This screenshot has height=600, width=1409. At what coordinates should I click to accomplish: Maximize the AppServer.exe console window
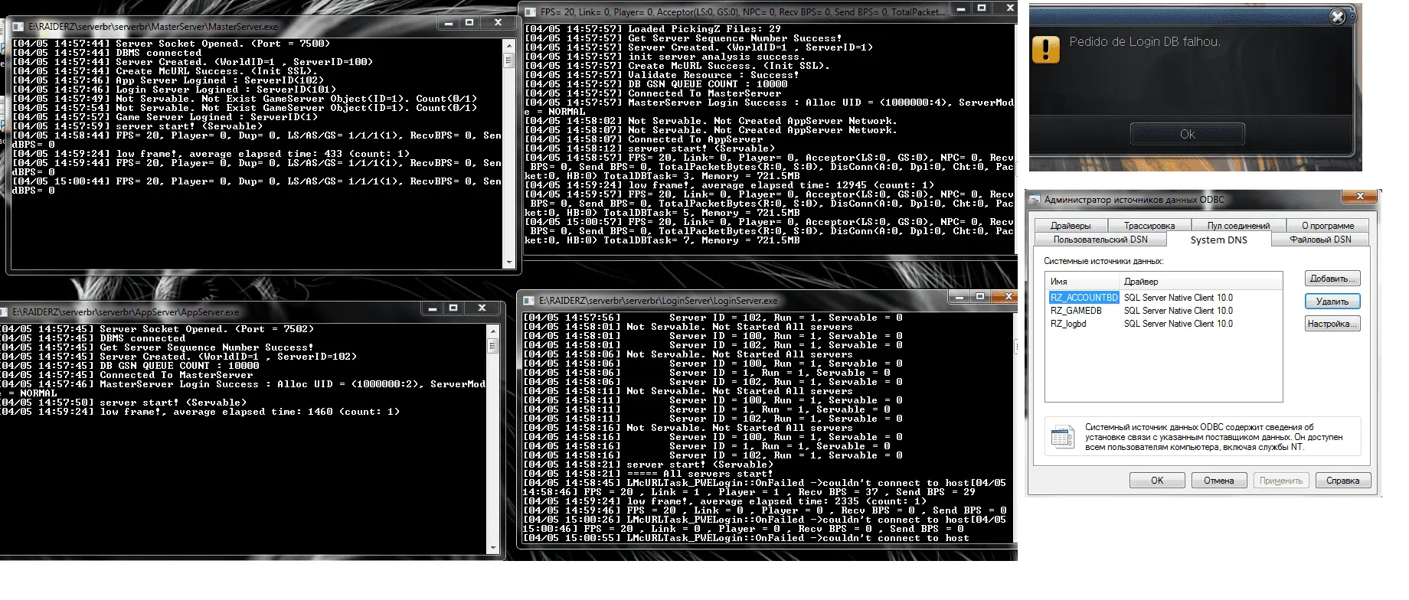[453, 308]
